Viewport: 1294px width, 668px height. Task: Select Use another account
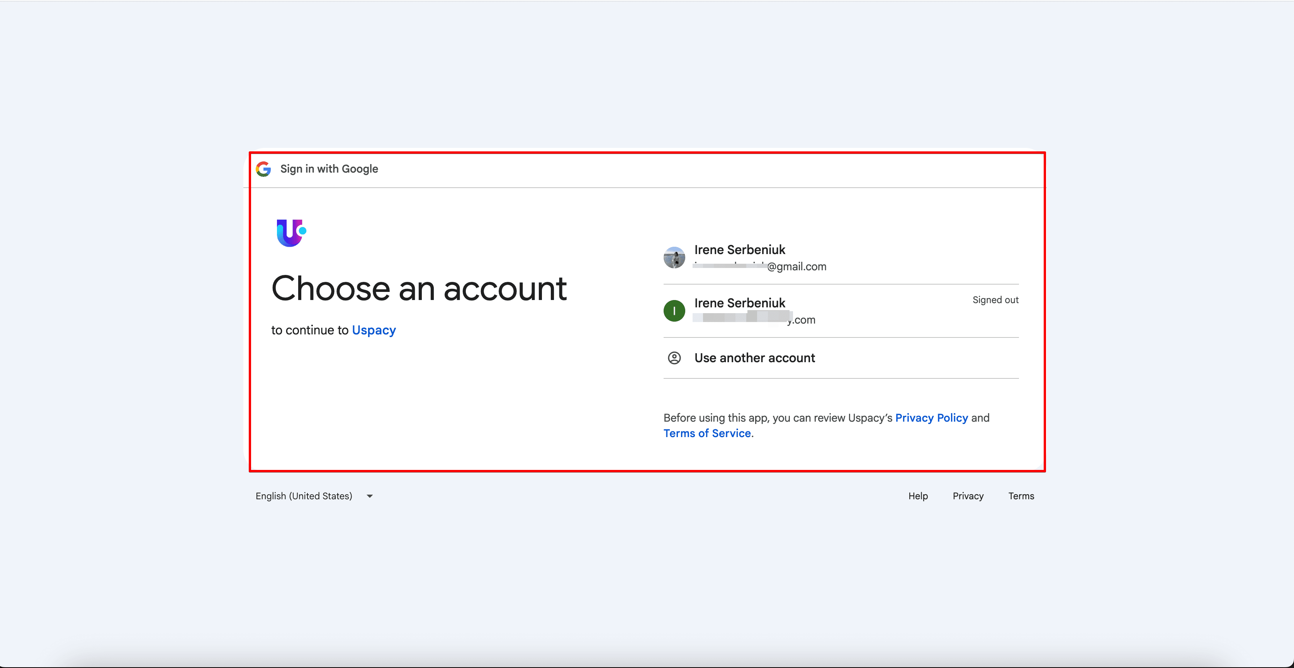point(841,358)
